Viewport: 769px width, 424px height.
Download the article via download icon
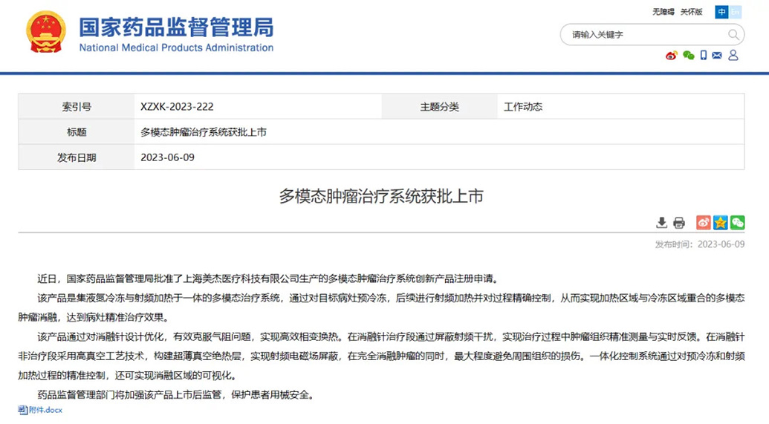pyautogui.click(x=661, y=223)
